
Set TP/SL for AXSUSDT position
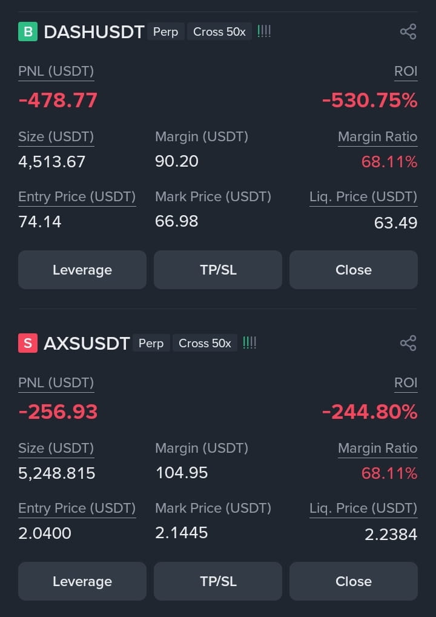point(218,581)
